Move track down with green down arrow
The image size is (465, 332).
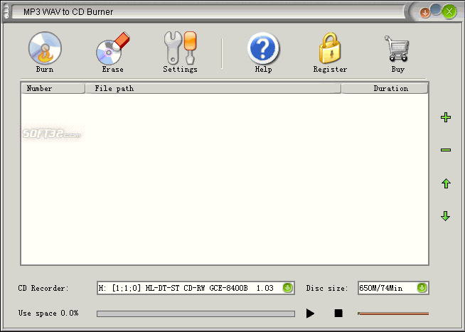pyautogui.click(x=446, y=216)
